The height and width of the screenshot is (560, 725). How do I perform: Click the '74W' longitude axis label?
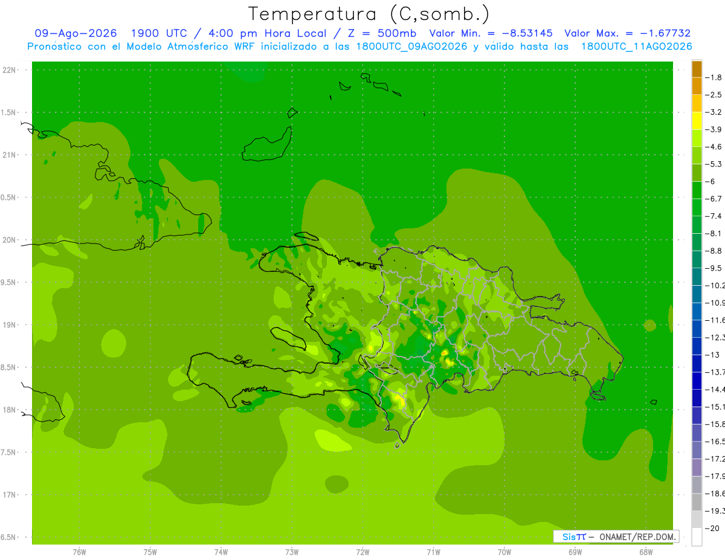221,552
